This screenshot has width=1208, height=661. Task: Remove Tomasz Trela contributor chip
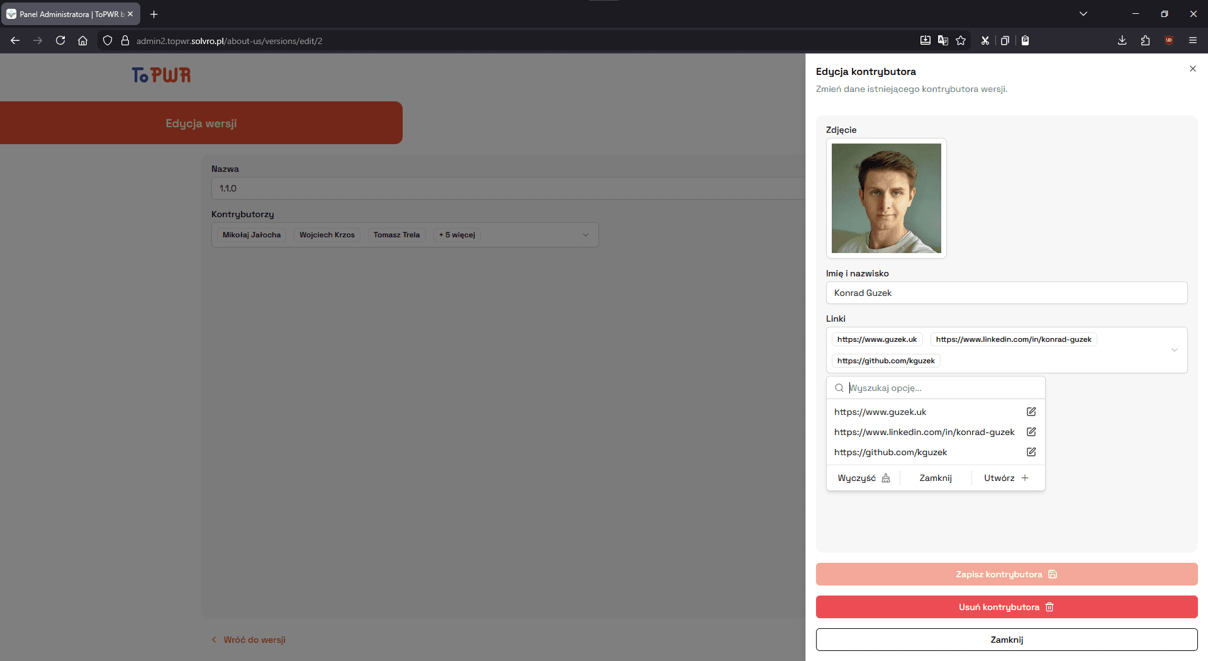click(396, 234)
